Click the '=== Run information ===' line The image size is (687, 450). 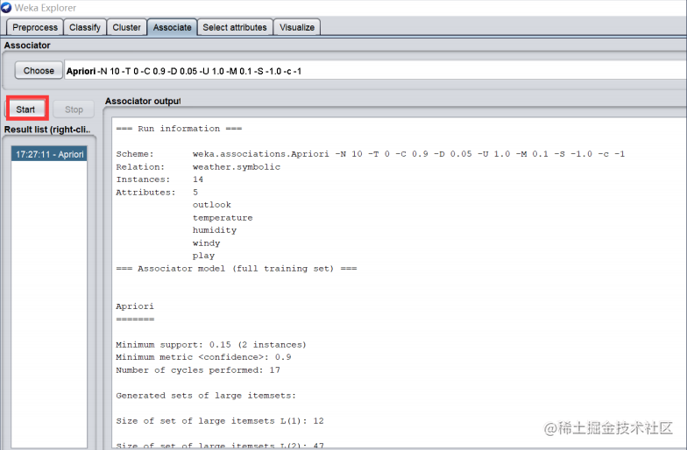coord(179,129)
